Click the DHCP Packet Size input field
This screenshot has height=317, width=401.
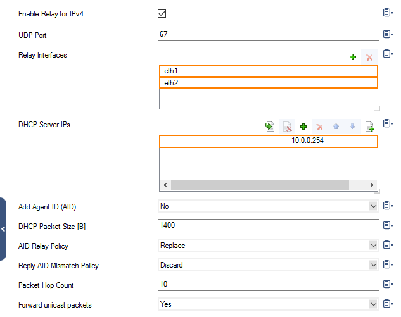(x=268, y=226)
